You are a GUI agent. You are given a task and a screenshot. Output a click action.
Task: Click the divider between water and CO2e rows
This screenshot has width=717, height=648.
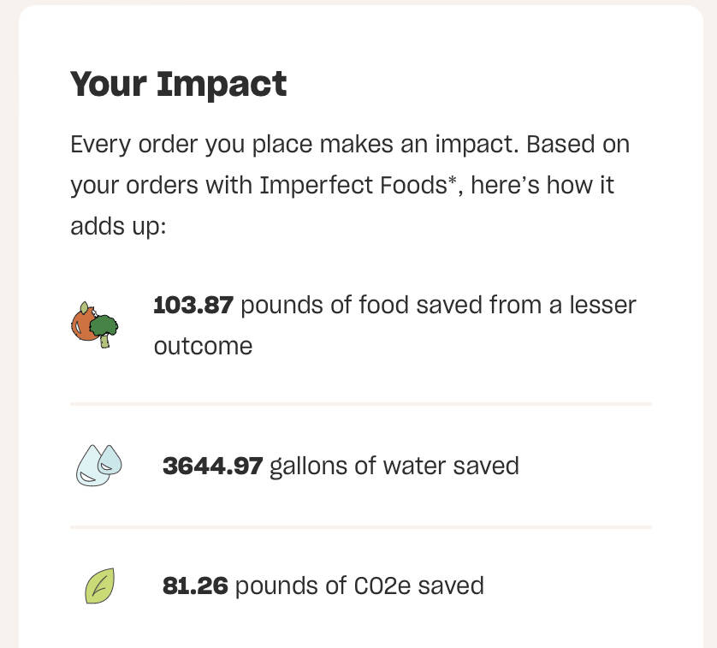361,527
